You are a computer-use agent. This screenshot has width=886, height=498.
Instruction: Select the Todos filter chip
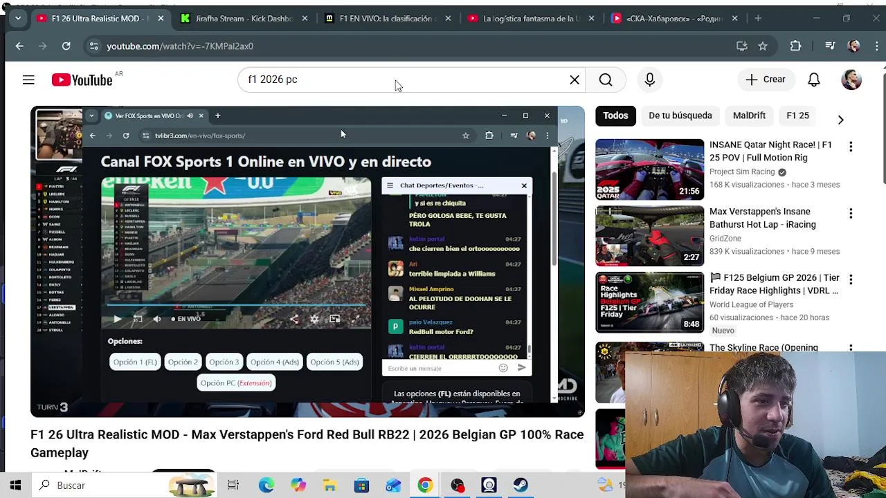[x=615, y=116]
